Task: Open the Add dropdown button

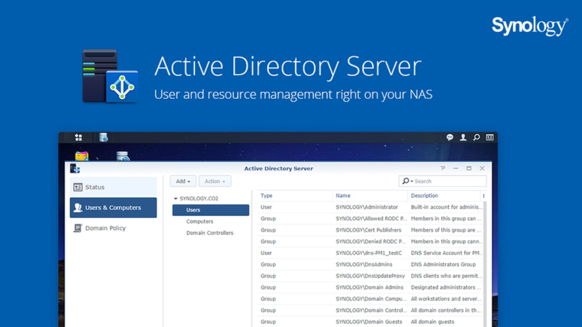Action: (183, 181)
